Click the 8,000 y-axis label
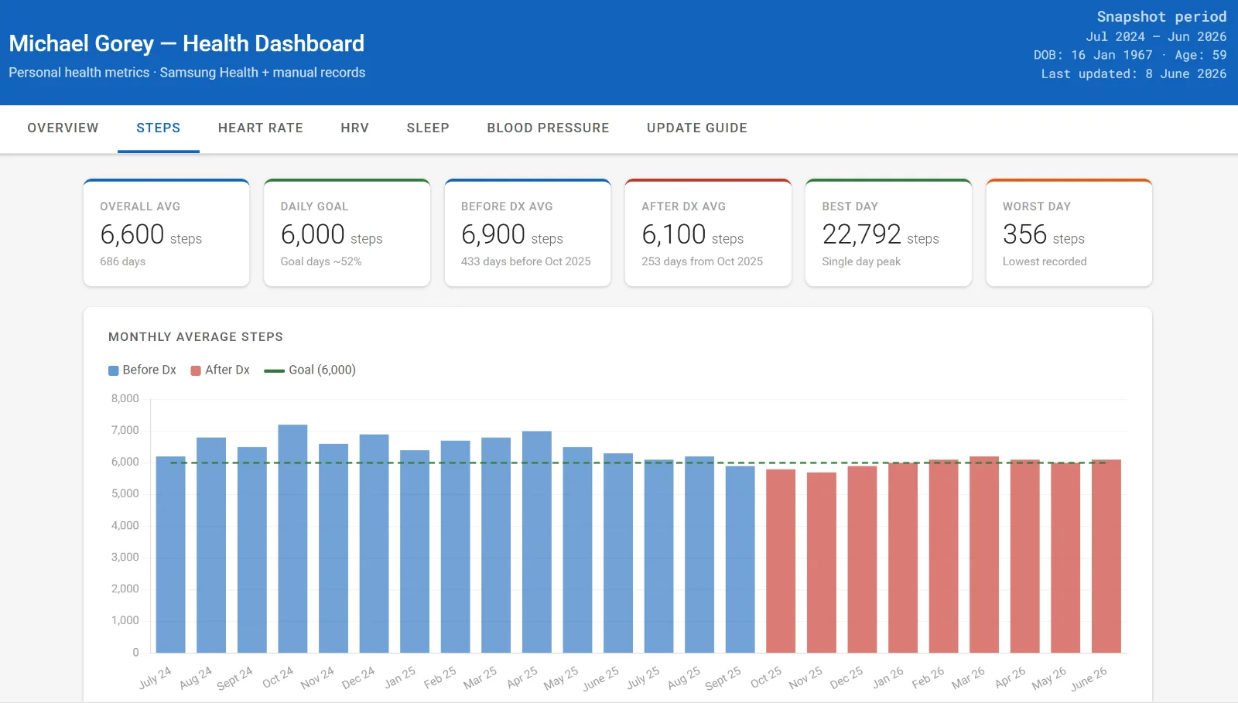The width and height of the screenshot is (1238, 703). pos(125,399)
